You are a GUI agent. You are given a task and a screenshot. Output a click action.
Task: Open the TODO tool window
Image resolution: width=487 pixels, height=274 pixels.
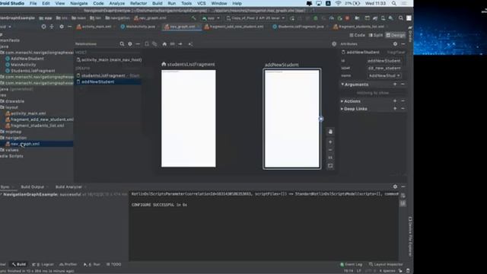(x=113, y=264)
